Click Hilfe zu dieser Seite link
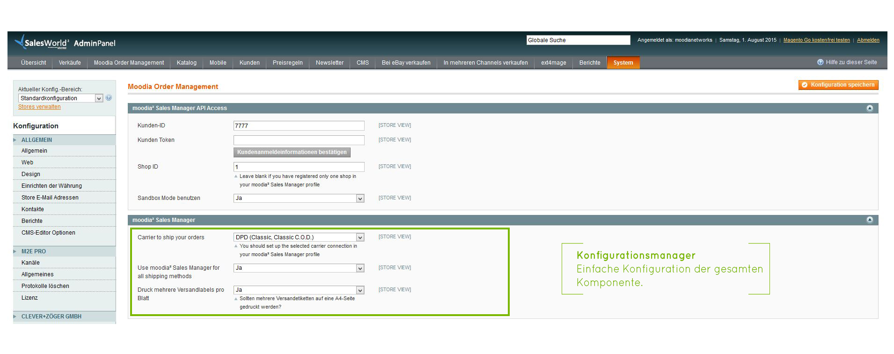This screenshot has width=894, height=354. click(x=851, y=62)
